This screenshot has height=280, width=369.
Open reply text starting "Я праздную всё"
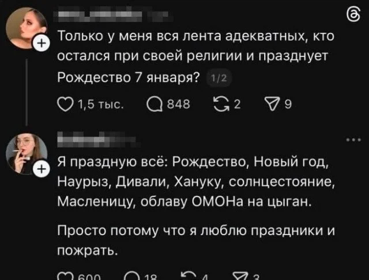tap(193, 180)
